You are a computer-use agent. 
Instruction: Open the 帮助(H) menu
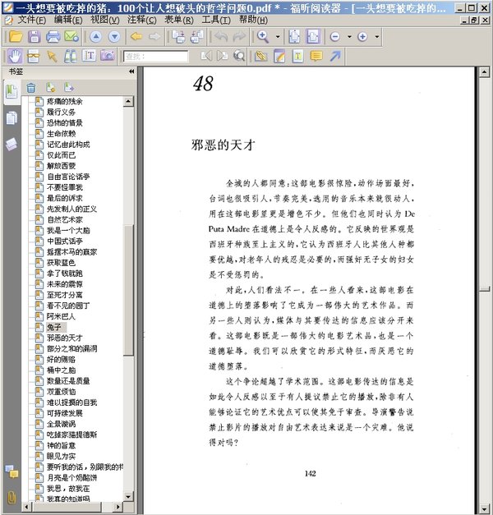(253, 20)
